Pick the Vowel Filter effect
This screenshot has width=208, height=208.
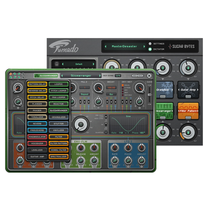click(x=58, y=150)
